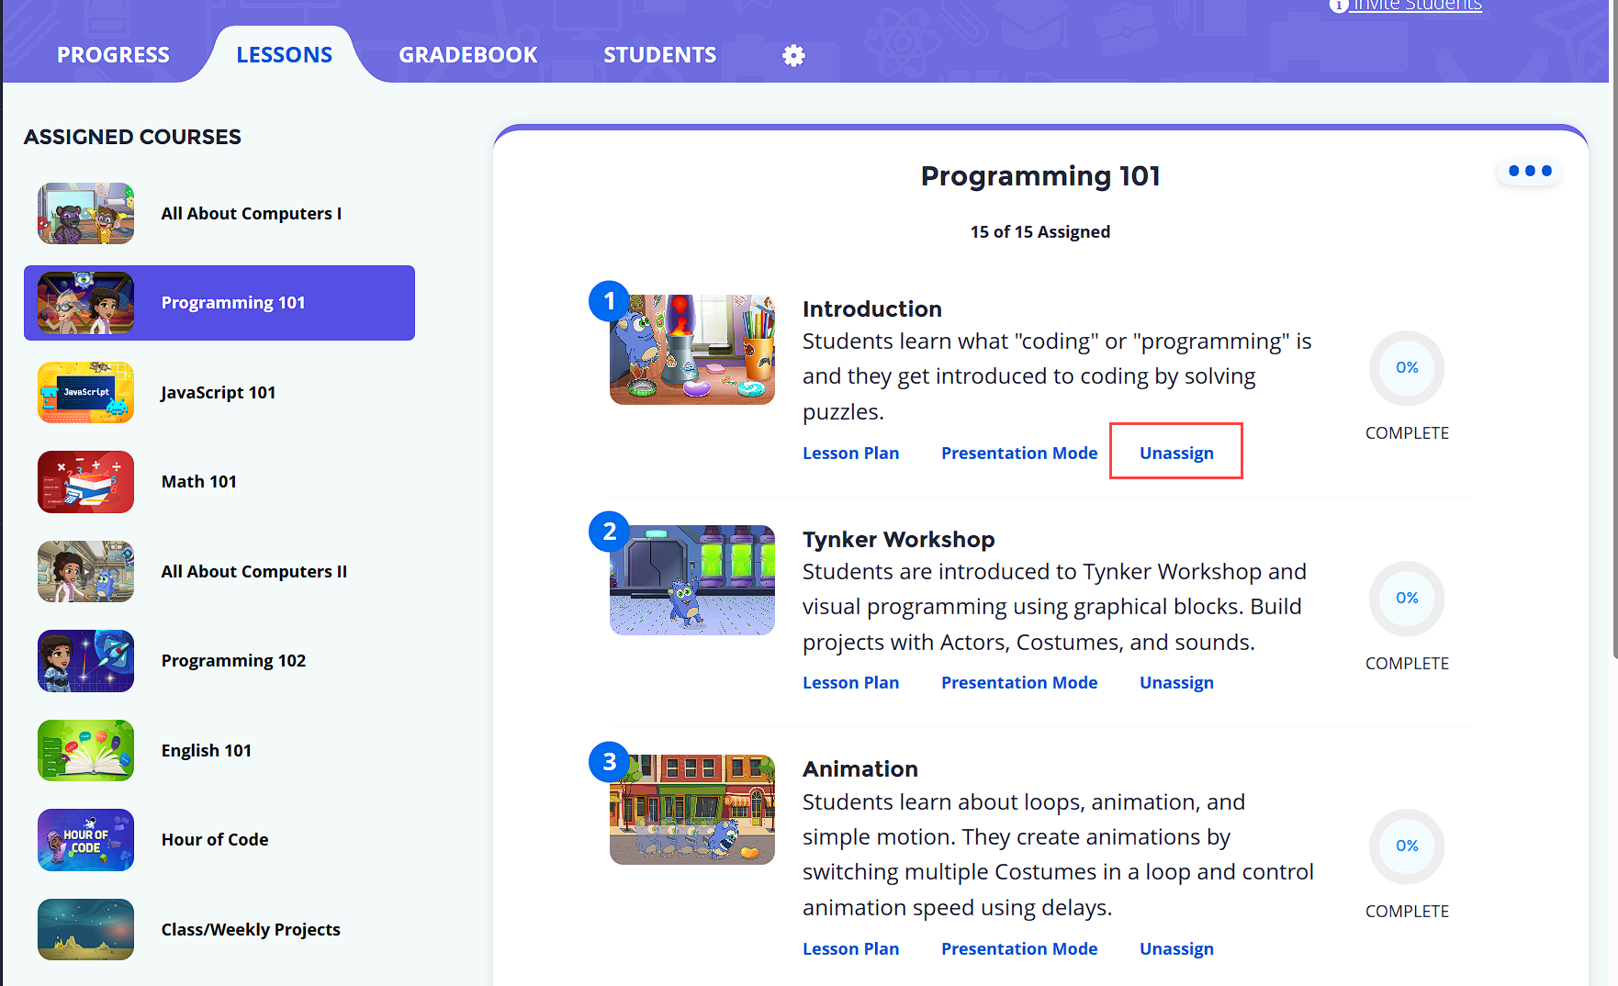
Task: Select Programming 102 course
Action: pyautogui.click(x=219, y=661)
